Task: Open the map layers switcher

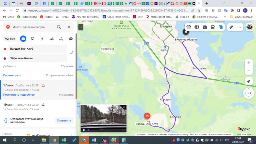Action: click(x=221, y=27)
